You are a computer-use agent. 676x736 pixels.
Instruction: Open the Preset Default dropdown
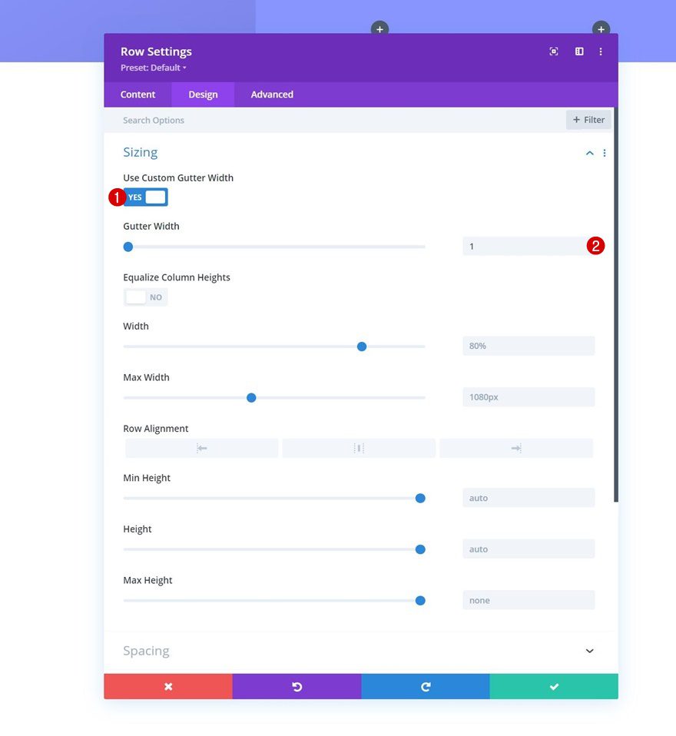click(153, 68)
